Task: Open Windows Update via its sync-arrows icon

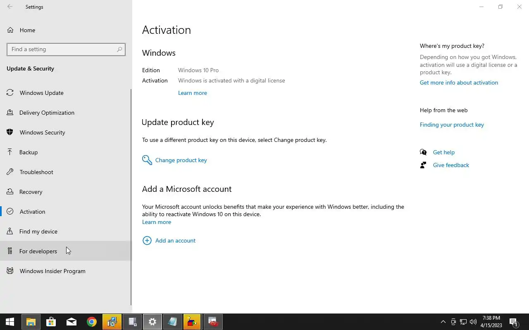Action: click(x=10, y=93)
